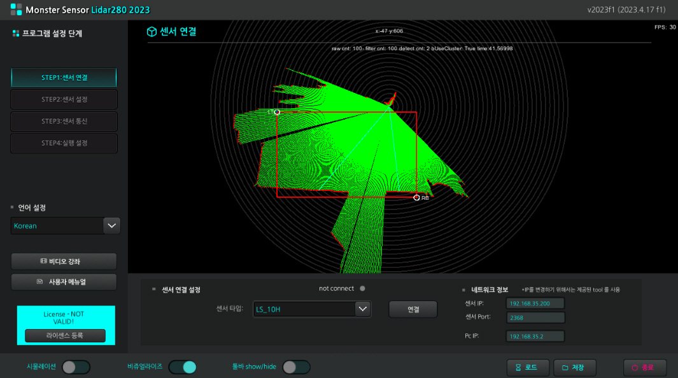The width and height of the screenshot is (678, 378).
Task: Toggle the 시뮬레이션 simulation switch
Action: click(x=76, y=367)
